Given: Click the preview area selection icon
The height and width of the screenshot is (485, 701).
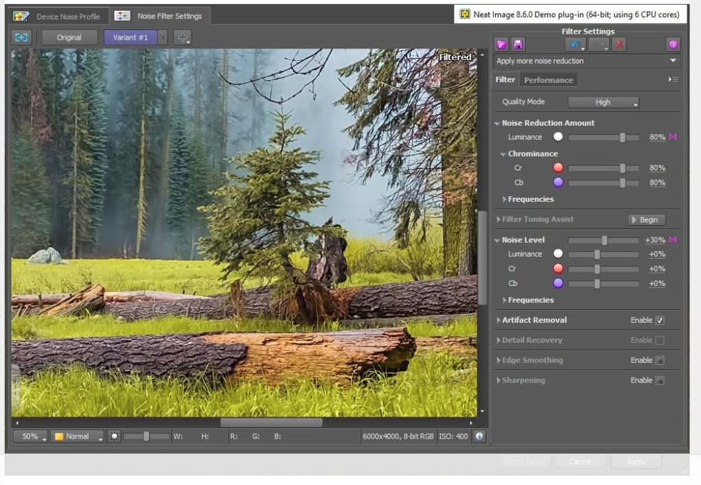Looking at the screenshot, I should coord(22,38).
